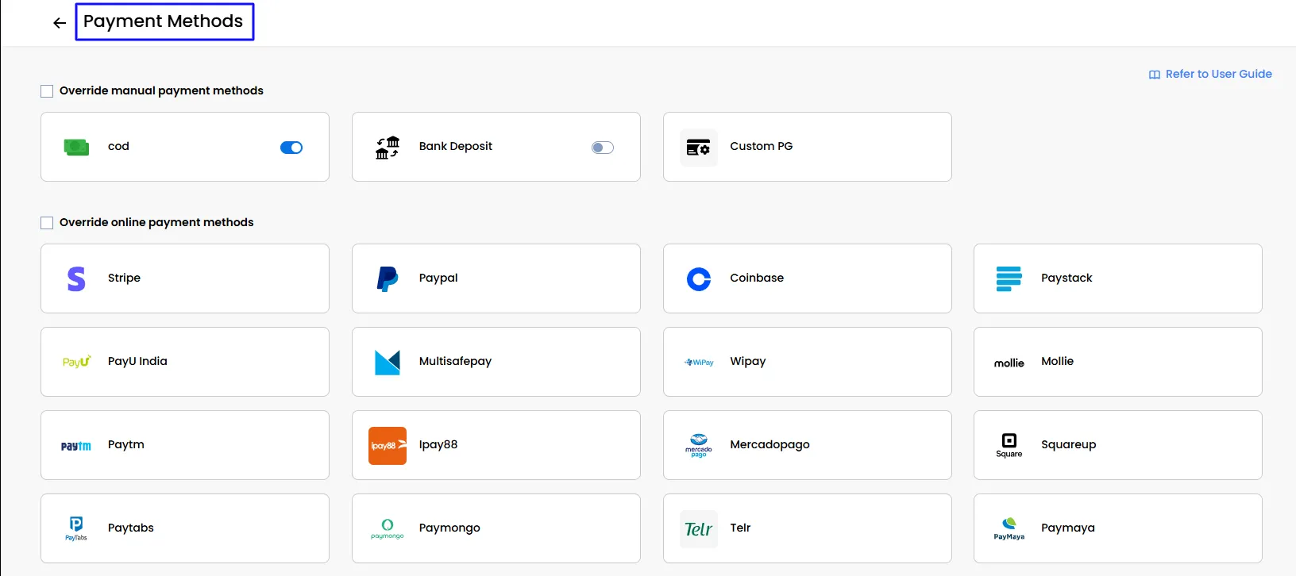Viewport: 1296px width, 576px height.
Task: Click the Bank Deposit transfer icon
Action: pos(388,148)
